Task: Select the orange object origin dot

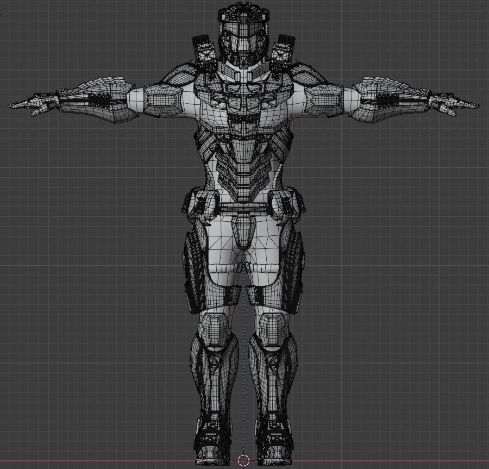Action: pos(212,460)
